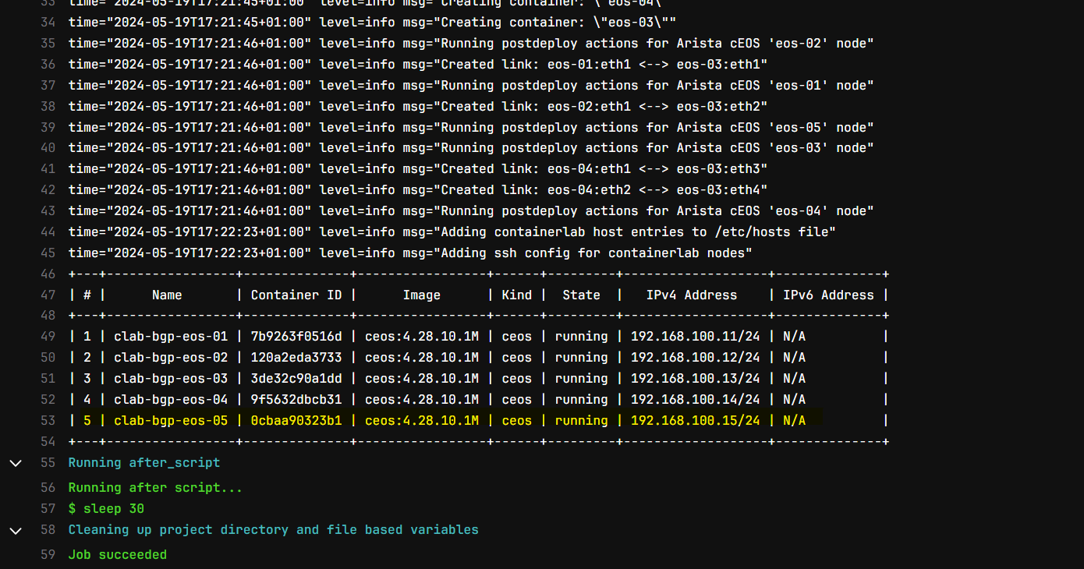
Task: Click container ID 7b9263f0516d
Action: tap(296, 336)
